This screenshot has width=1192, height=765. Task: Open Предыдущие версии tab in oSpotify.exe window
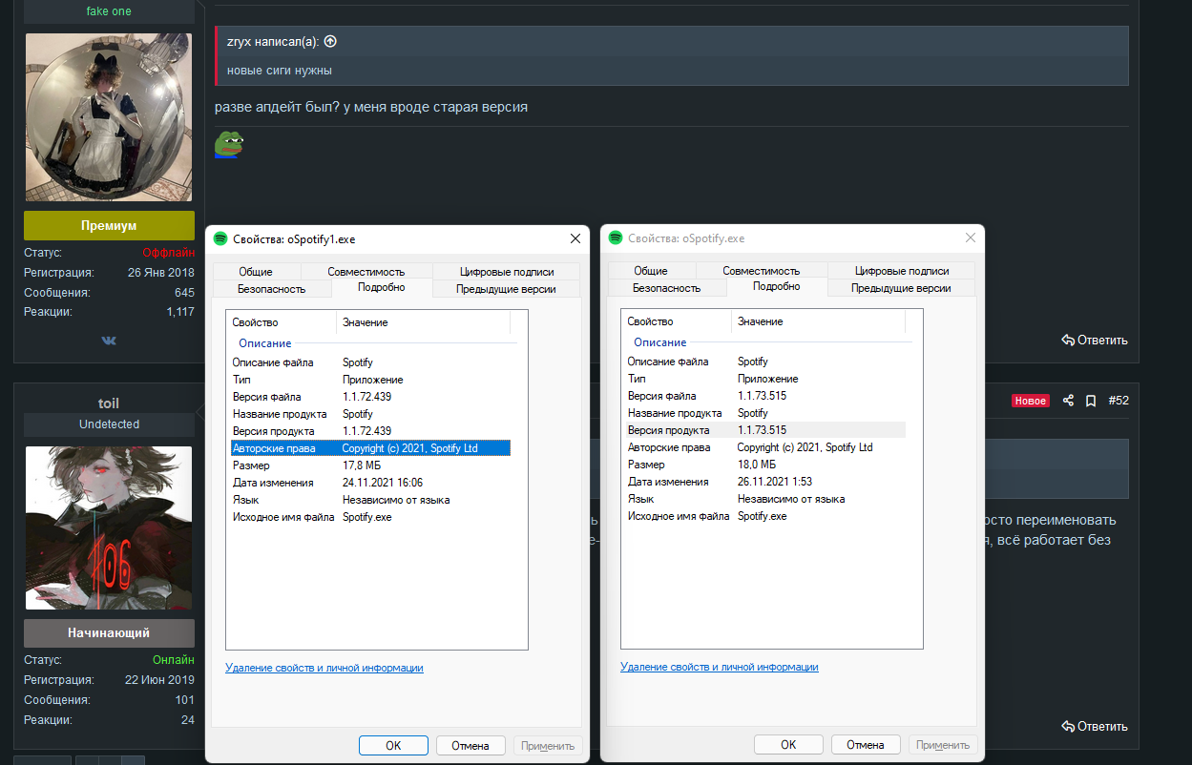902,287
